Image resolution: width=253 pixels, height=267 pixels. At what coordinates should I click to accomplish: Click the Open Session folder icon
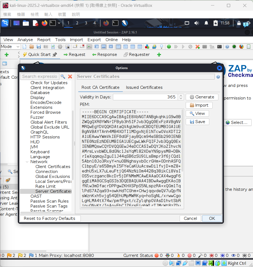point(32,47)
